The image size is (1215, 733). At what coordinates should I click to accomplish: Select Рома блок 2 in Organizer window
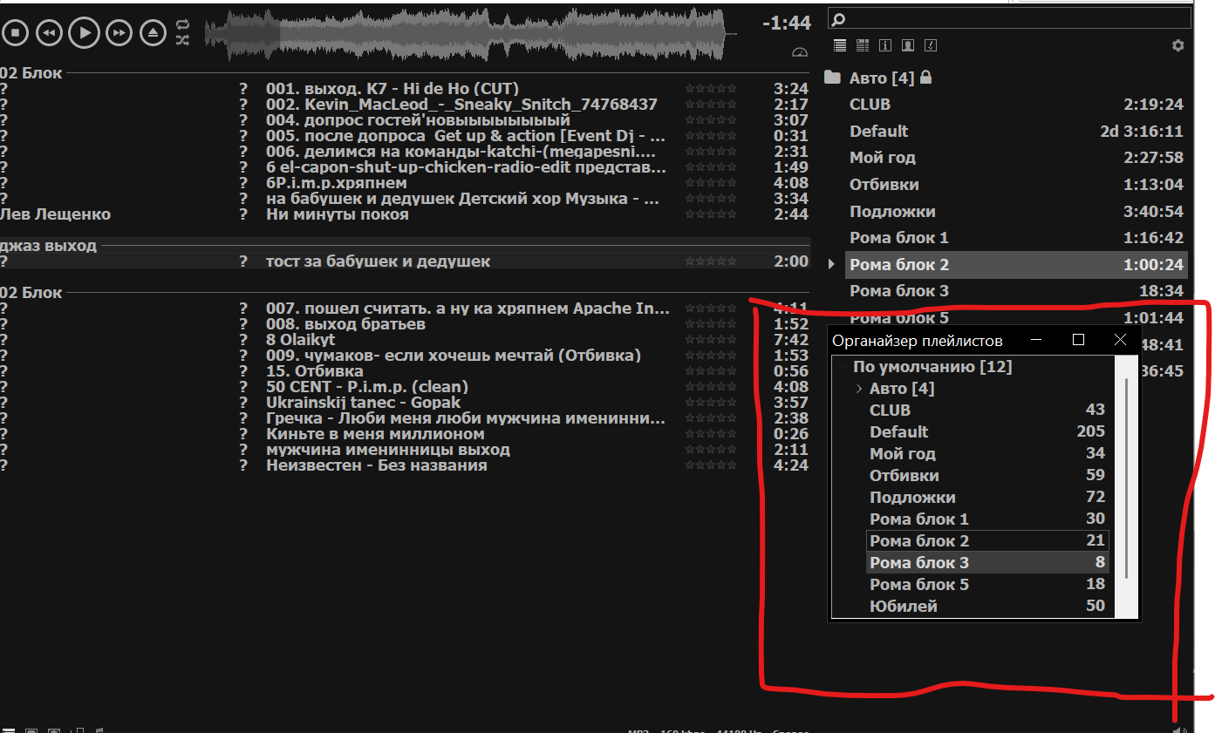coord(987,540)
